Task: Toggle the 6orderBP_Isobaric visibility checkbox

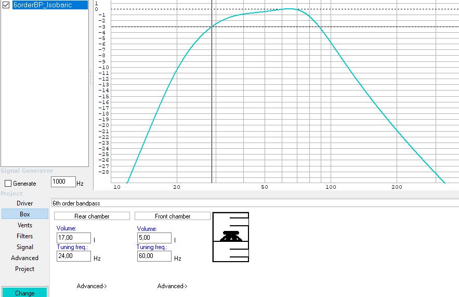Action: 6,5
